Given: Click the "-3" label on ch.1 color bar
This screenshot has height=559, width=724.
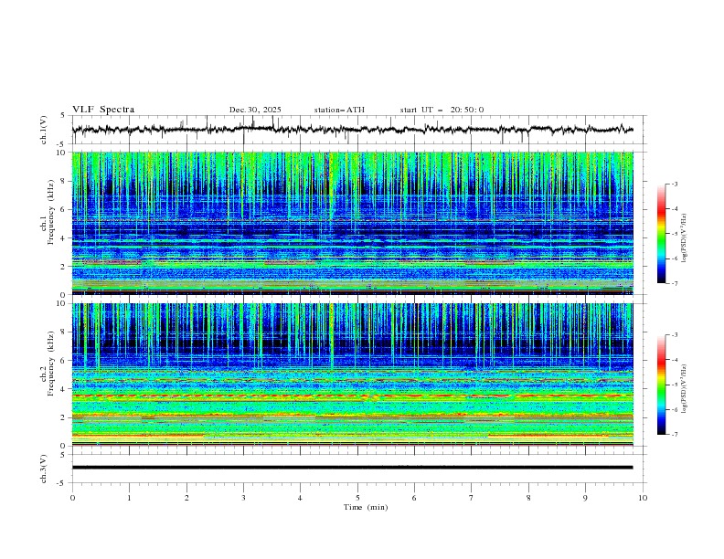Looking at the screenshot, I should point(674,184).
